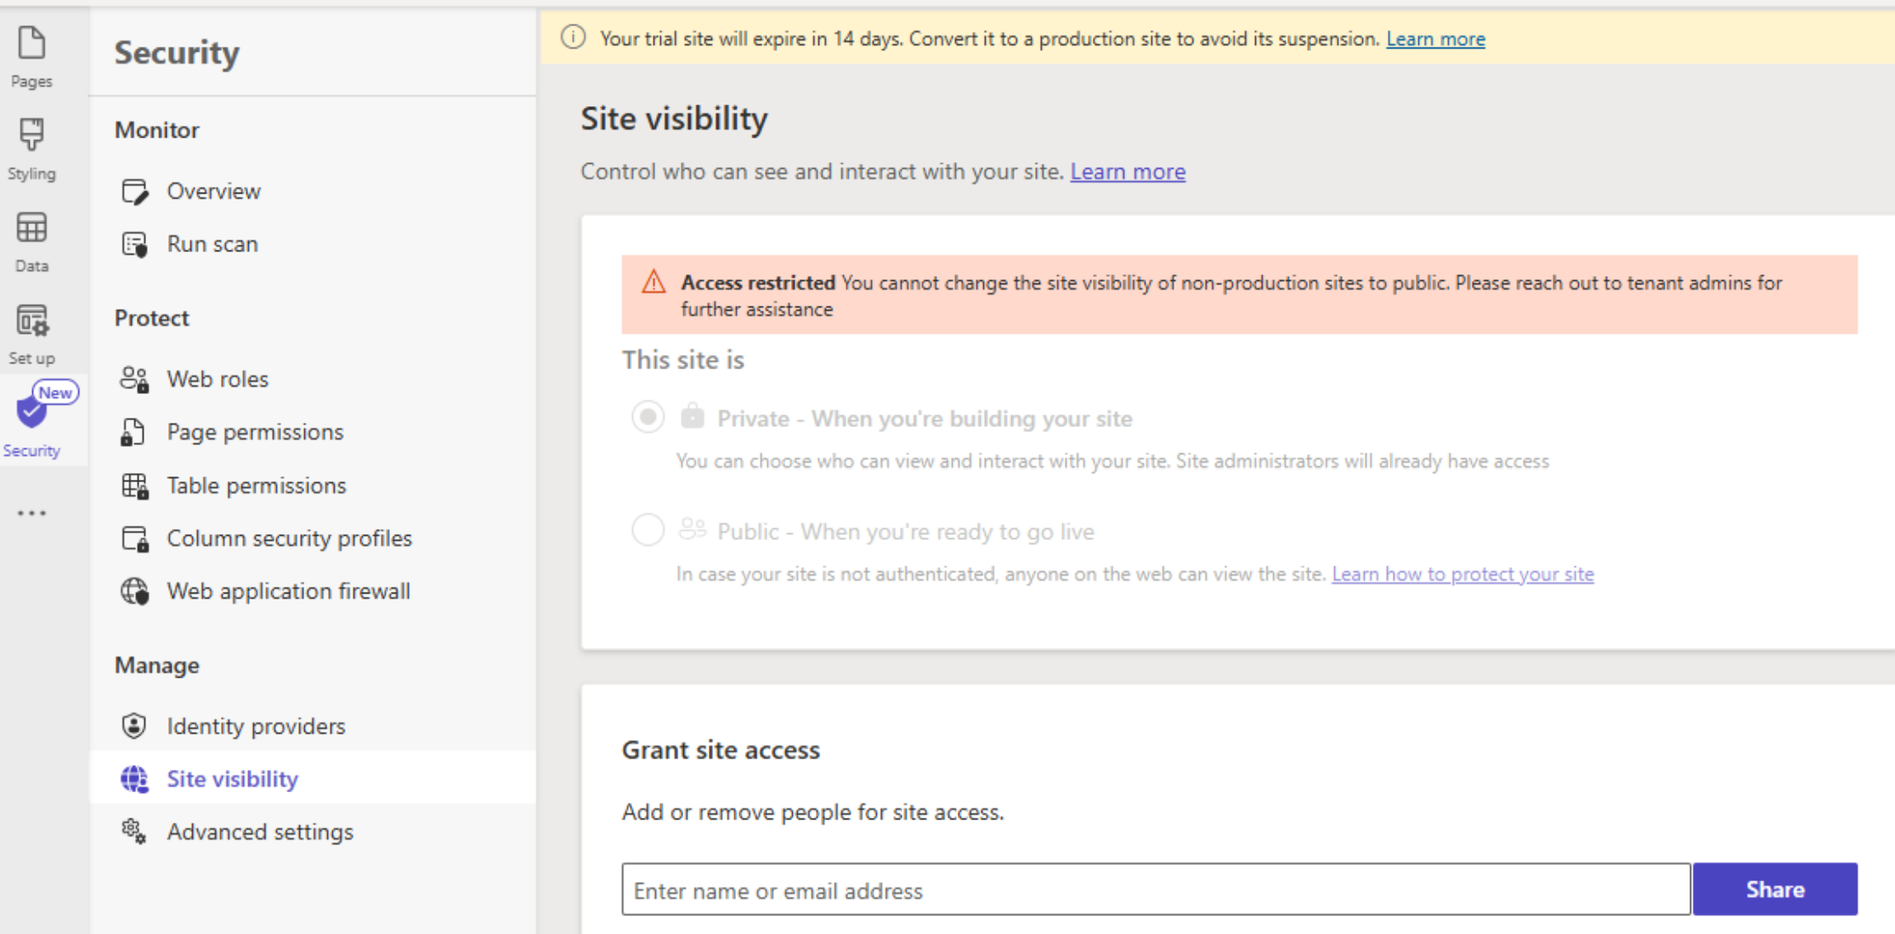Viewport: 1895px width, 934px height.
Task: Toggle site visibility to Public - ready to go live
Action: (648, 529)
